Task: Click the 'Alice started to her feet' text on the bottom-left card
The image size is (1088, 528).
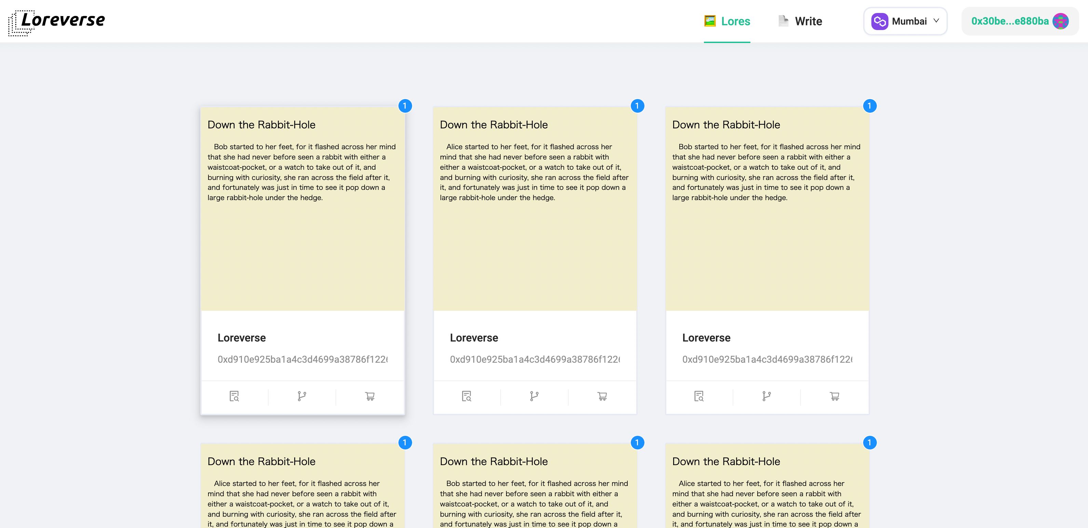Action: pyautogui.click(x=302, y=503)
